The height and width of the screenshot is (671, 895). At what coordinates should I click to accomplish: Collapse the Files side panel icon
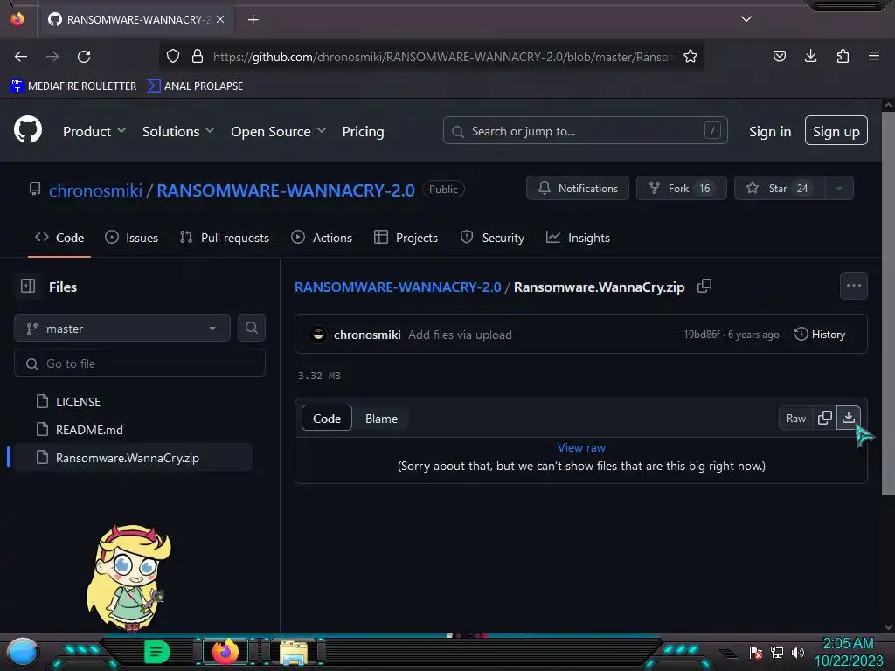pyautogui.click(x=28, y=286)
